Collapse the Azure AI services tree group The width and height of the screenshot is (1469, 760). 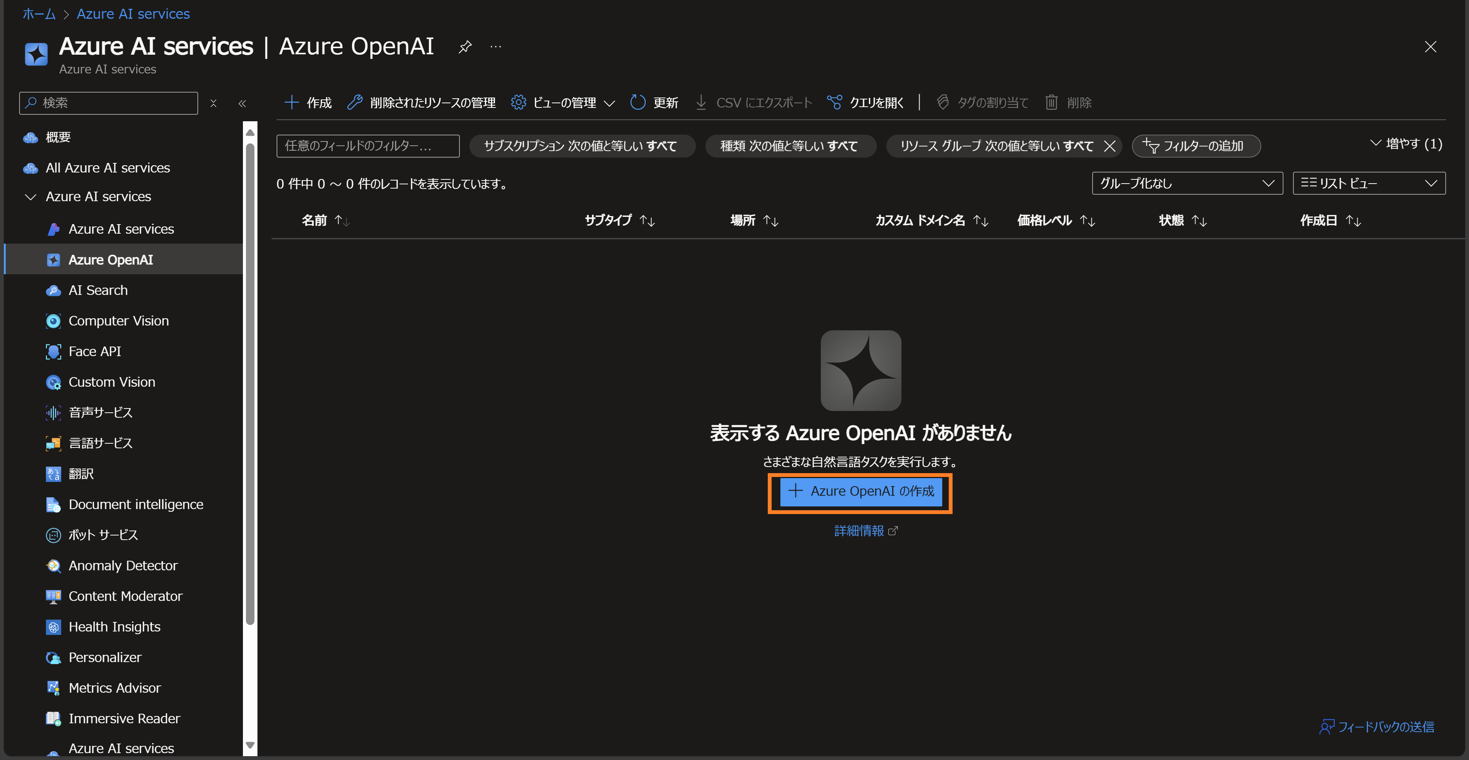[31, 197]
